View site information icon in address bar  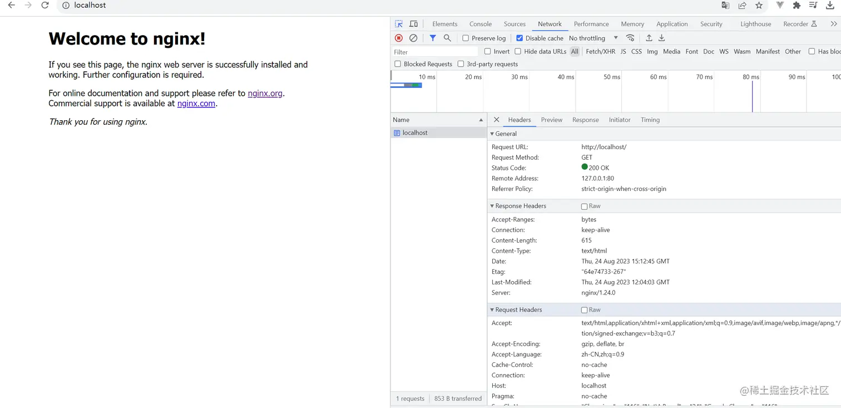(x=66, y=6)
